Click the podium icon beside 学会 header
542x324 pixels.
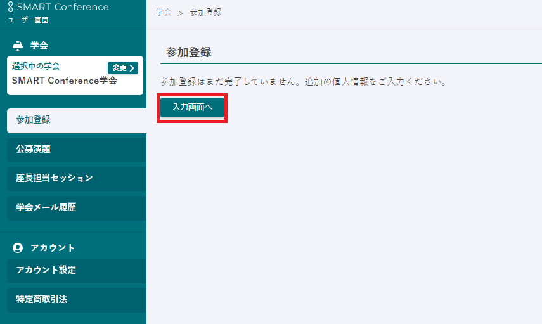[x=18, y=46]
